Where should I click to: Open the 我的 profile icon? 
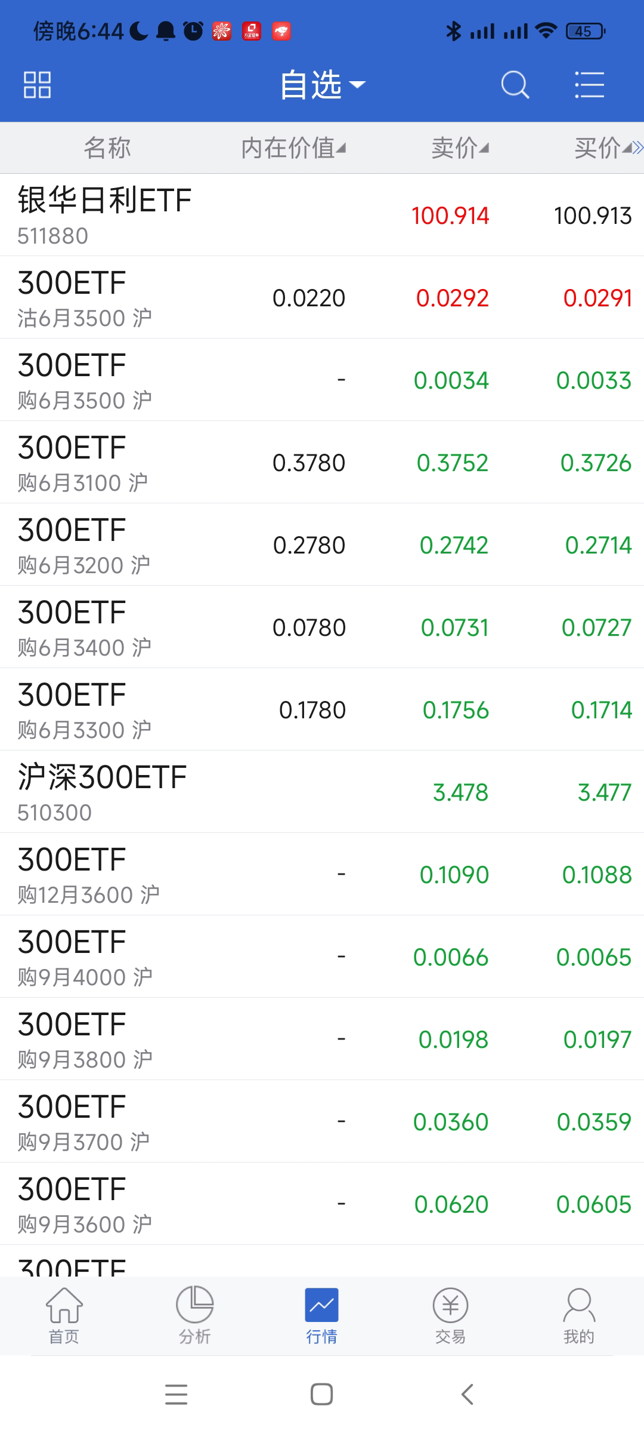click(x=578, y=1315)
